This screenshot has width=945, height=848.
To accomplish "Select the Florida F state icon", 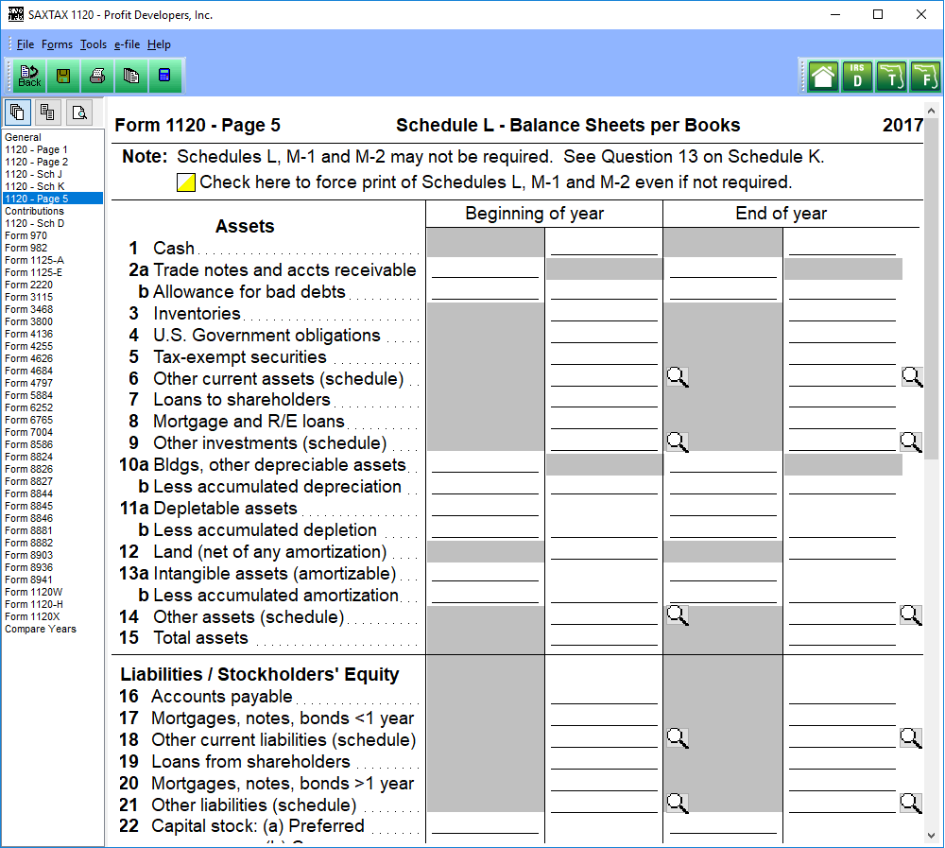I will tap(925, 77).
